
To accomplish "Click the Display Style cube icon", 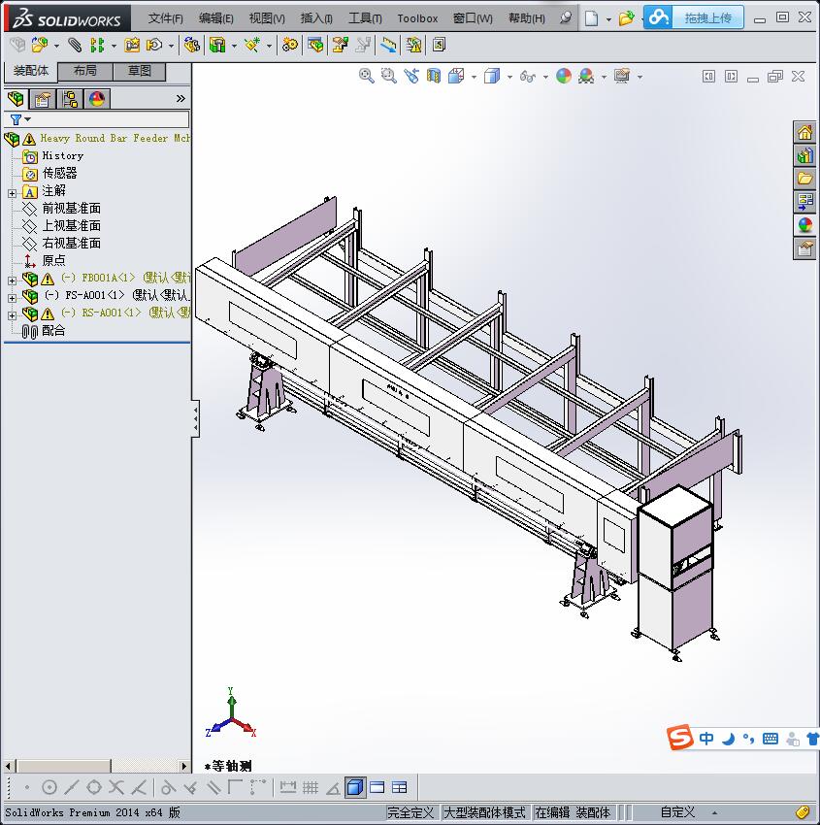I will (492, 77).
